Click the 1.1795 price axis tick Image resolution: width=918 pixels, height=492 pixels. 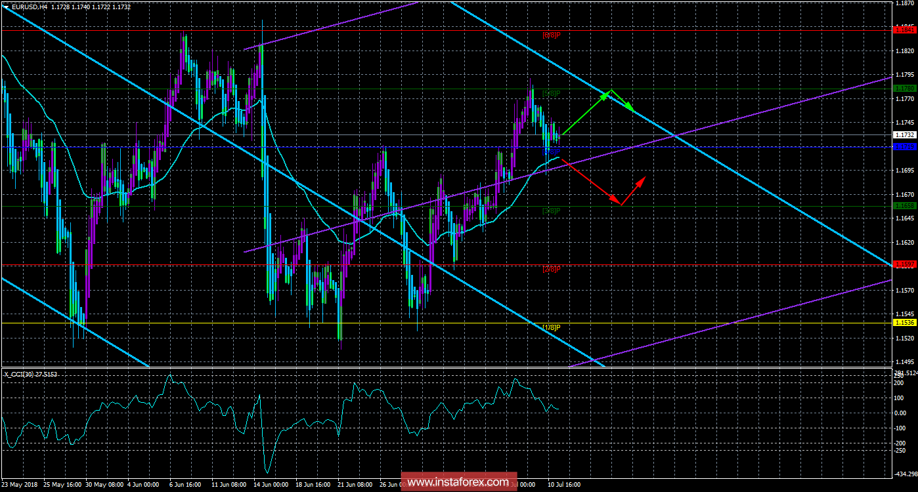coord(904,74)
